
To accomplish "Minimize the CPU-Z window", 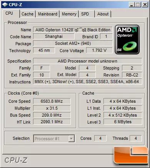I will point(132,5).
